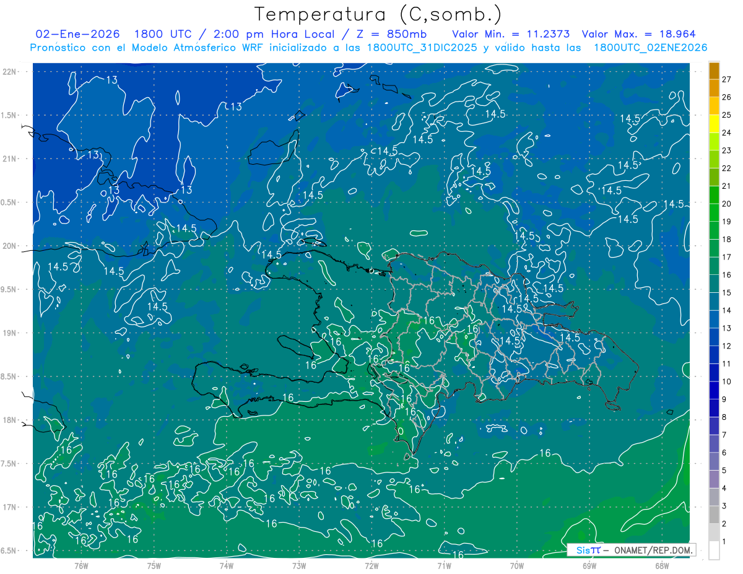Click the "22N" latitude axis label
Image resolution: width=743 pixels, height=574 pixels.
point(11,71)
